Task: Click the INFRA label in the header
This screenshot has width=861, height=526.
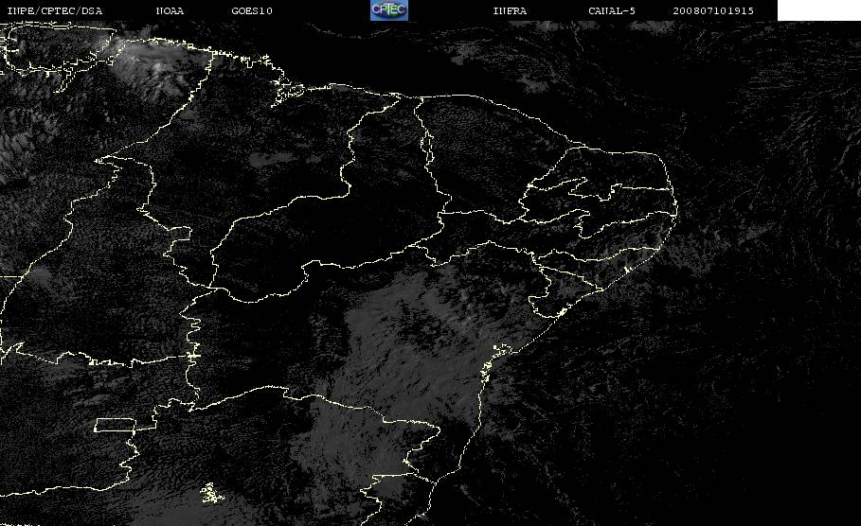Action: click(x=511, y=11)
